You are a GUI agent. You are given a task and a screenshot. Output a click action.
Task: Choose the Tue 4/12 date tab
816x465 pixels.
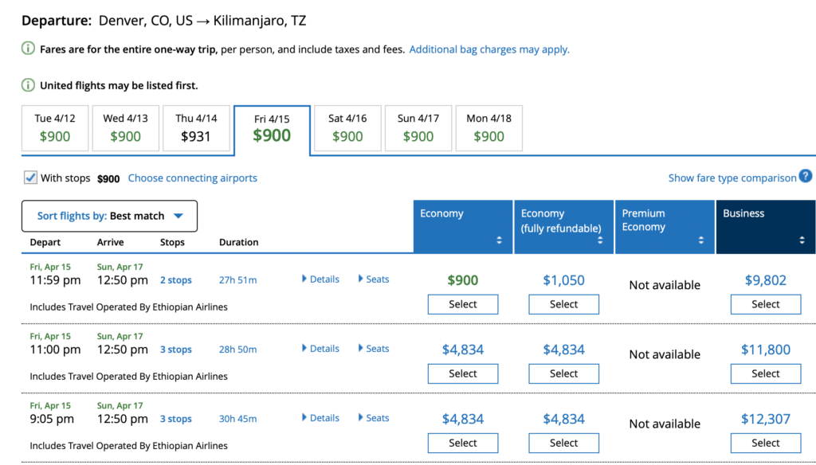tap(55, 127)
